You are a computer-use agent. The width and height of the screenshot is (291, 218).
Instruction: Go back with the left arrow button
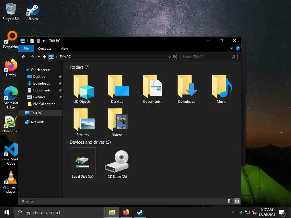(24, 57)
